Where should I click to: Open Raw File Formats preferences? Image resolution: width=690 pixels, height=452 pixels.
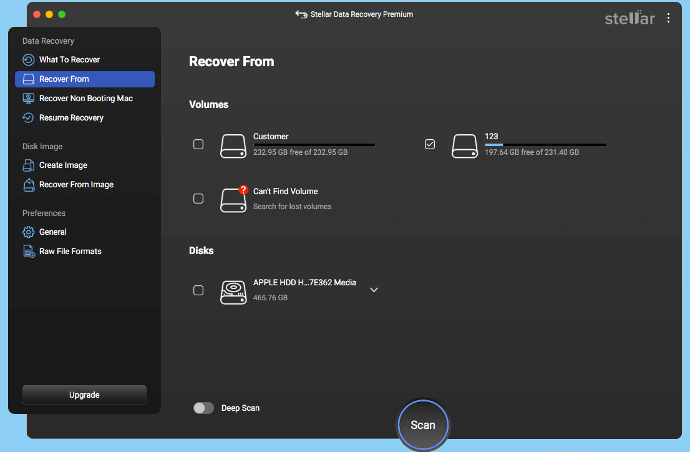point(84,251)
